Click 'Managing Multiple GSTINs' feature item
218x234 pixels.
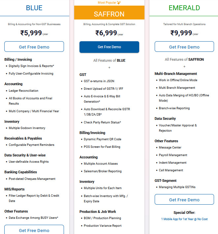(177, 187)
